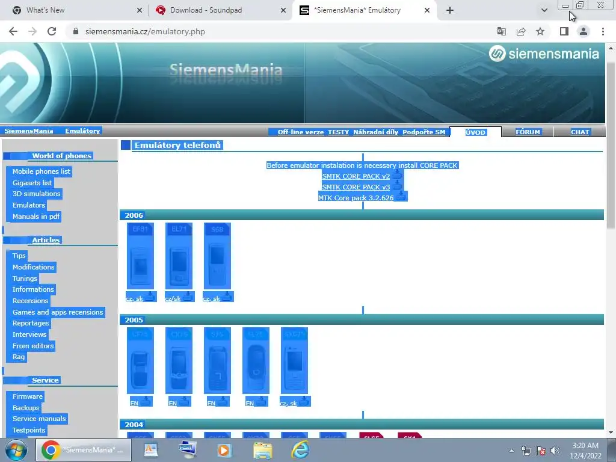Go forward with the browser forward arrow
Screen dimensions: 616x462
tap(32, 31)
